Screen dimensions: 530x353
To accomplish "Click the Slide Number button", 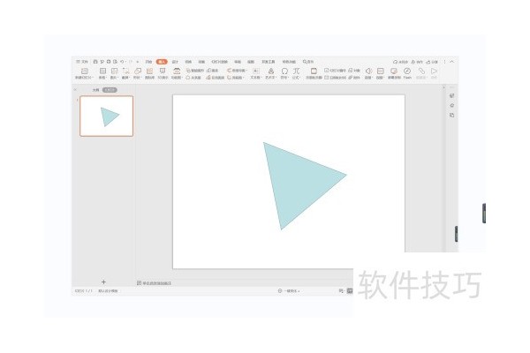I will coord(335,71).
